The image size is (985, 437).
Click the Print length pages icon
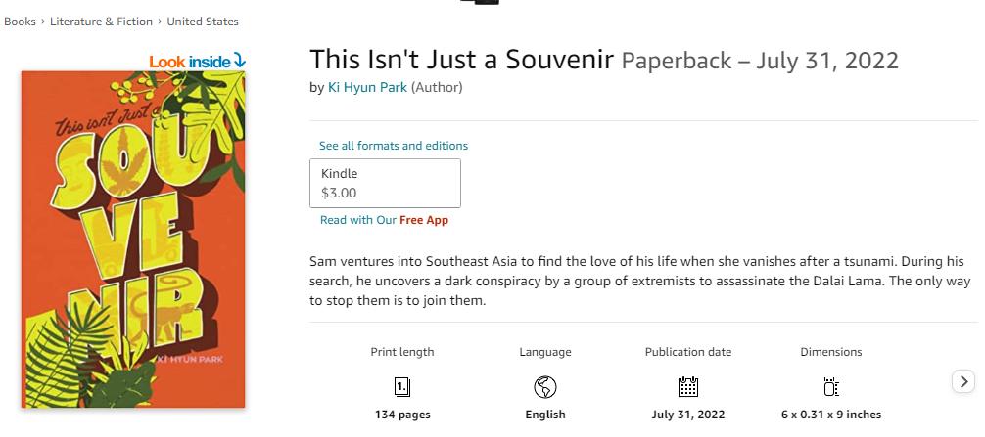pyautogui.click(x=402, y=387)
